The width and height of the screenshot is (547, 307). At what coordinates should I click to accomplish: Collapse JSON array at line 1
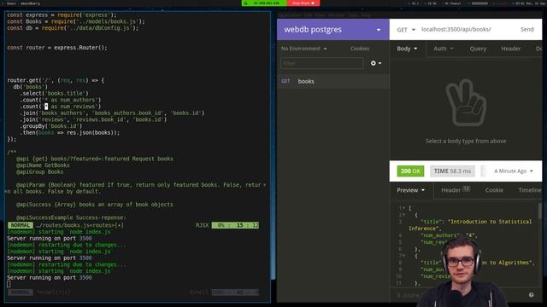pyautogui.click(x=403, y=208)
